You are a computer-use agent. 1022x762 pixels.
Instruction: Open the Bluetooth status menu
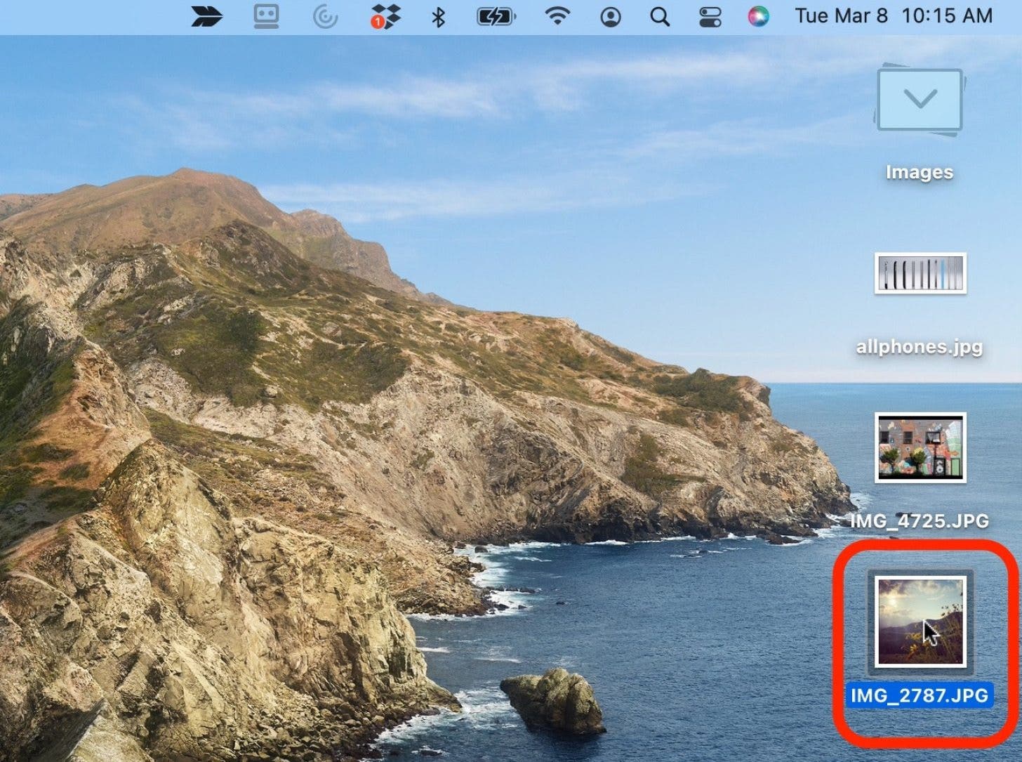pos(438,16)
